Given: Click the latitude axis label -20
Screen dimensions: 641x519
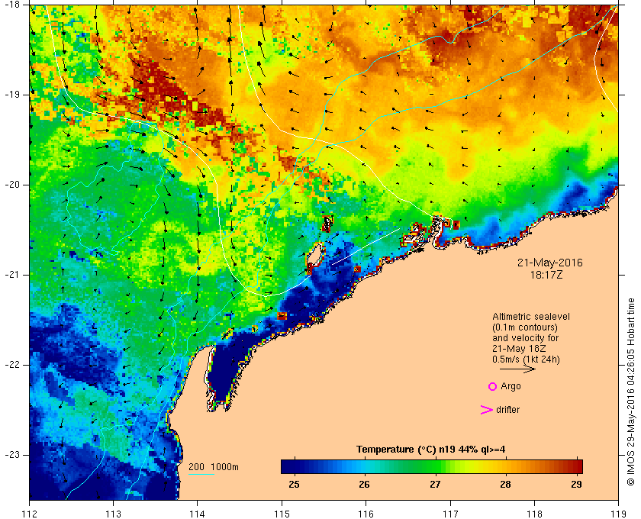Looking at the screenshot, I should point(11,185).
